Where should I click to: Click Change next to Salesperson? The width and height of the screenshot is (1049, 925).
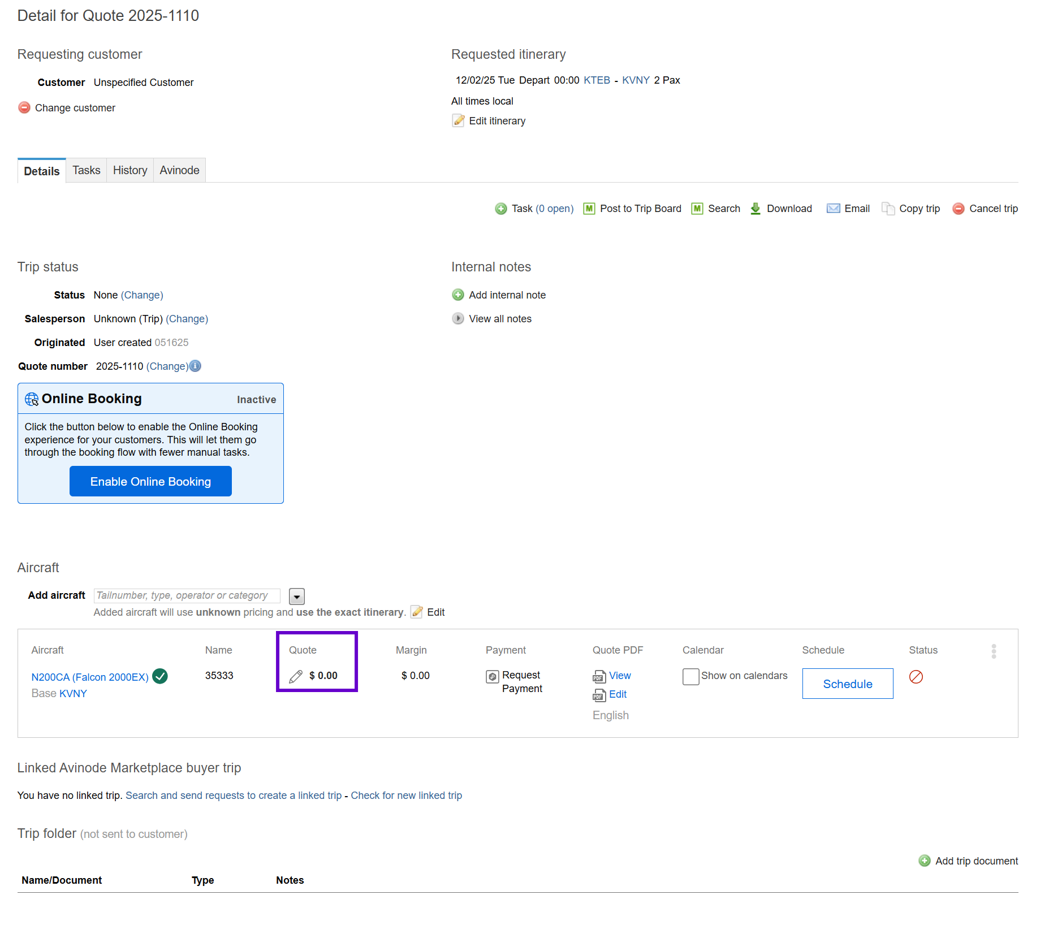click(187, 318)
